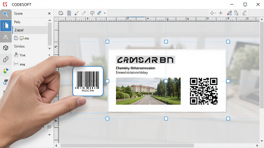The image size is (264, 148).
Task: Click the highlighted form document toolbar icon
Action: [x=69, y=13]
